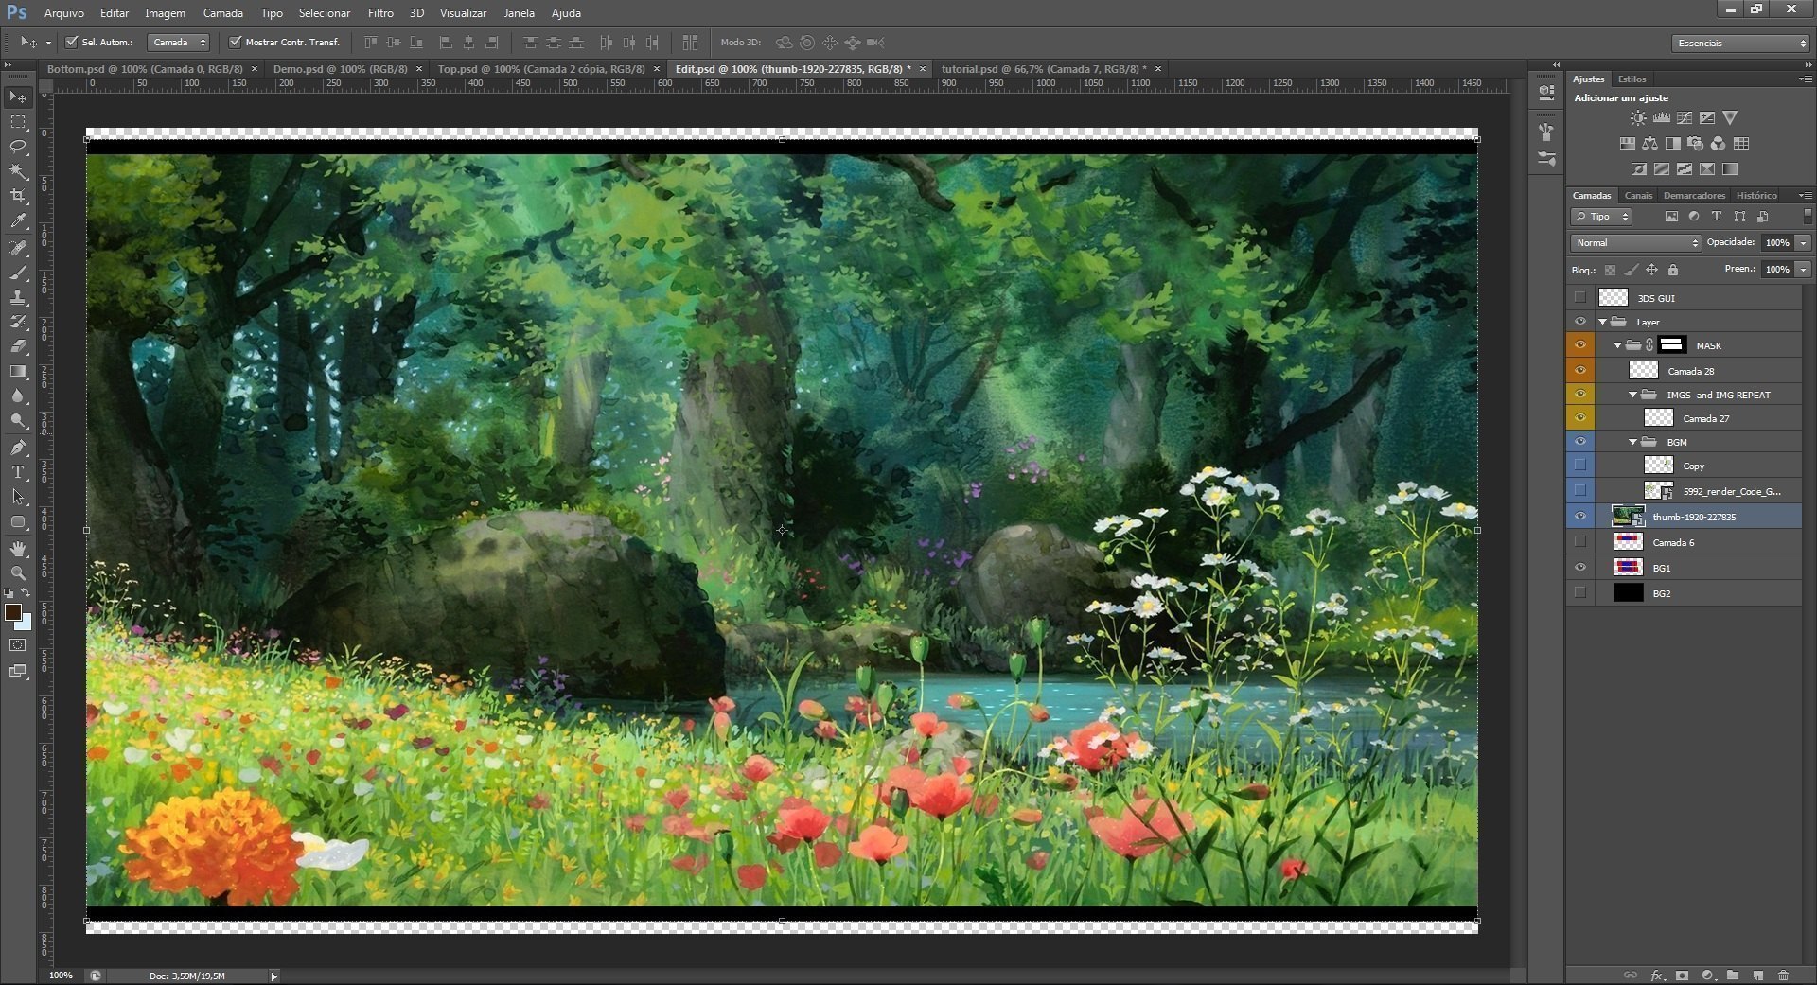Viewport: 1817px width, 985px height.
Task: Select the BG2 layer thumbnail
Action: 1628,593
